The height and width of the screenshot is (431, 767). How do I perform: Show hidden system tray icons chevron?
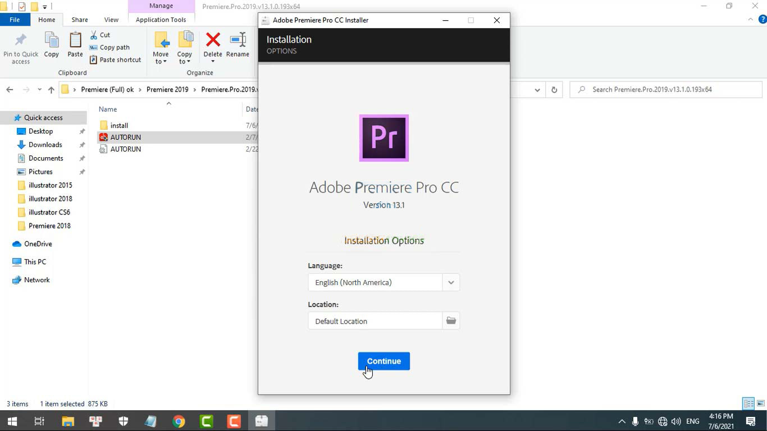coord(622,421)
